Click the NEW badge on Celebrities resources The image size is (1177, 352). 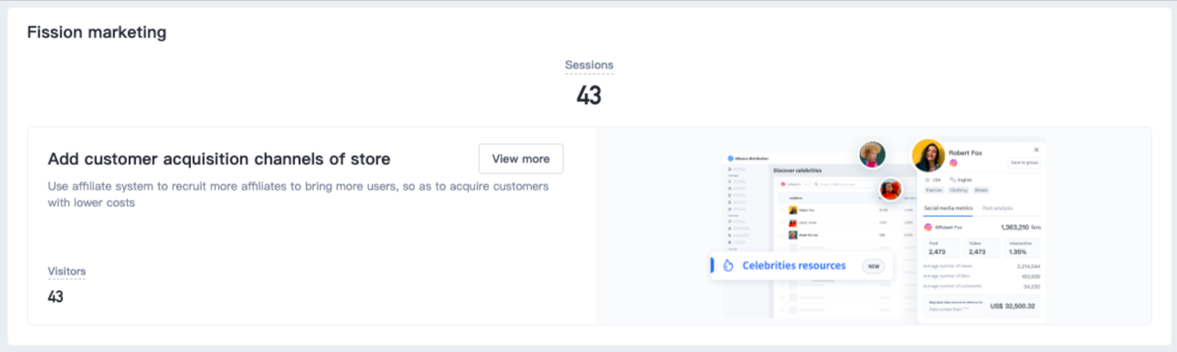coord(874,265)
